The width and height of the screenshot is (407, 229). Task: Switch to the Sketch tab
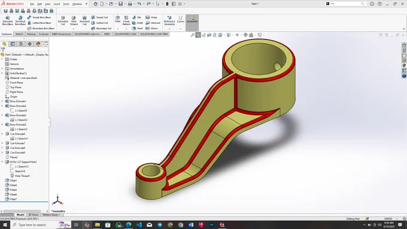(19, 34)
